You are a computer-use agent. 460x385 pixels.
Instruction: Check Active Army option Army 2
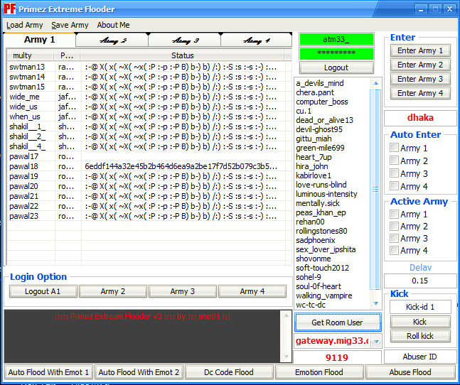394,226
